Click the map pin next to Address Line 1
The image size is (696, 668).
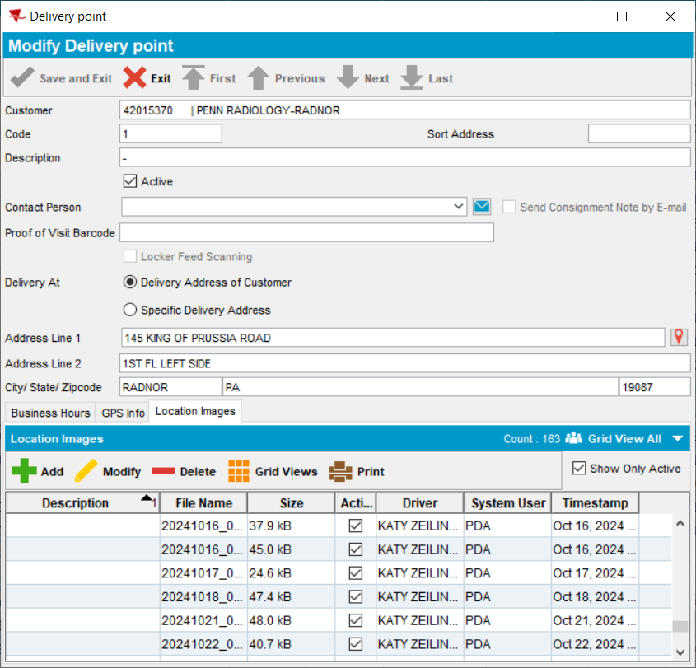tap(679, 337)
